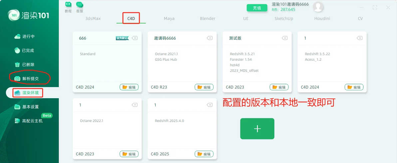This screenshot has height=163, width=397.
Task: Delete the Redshift 3.5.22 environment card
Action: pyautogui.click(x=359, y=38)
